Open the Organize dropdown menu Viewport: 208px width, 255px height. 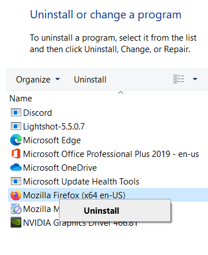pyautogui.click(x=38, y=80)
